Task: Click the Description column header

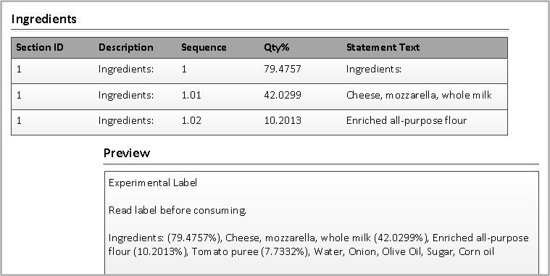Action: 125,48
